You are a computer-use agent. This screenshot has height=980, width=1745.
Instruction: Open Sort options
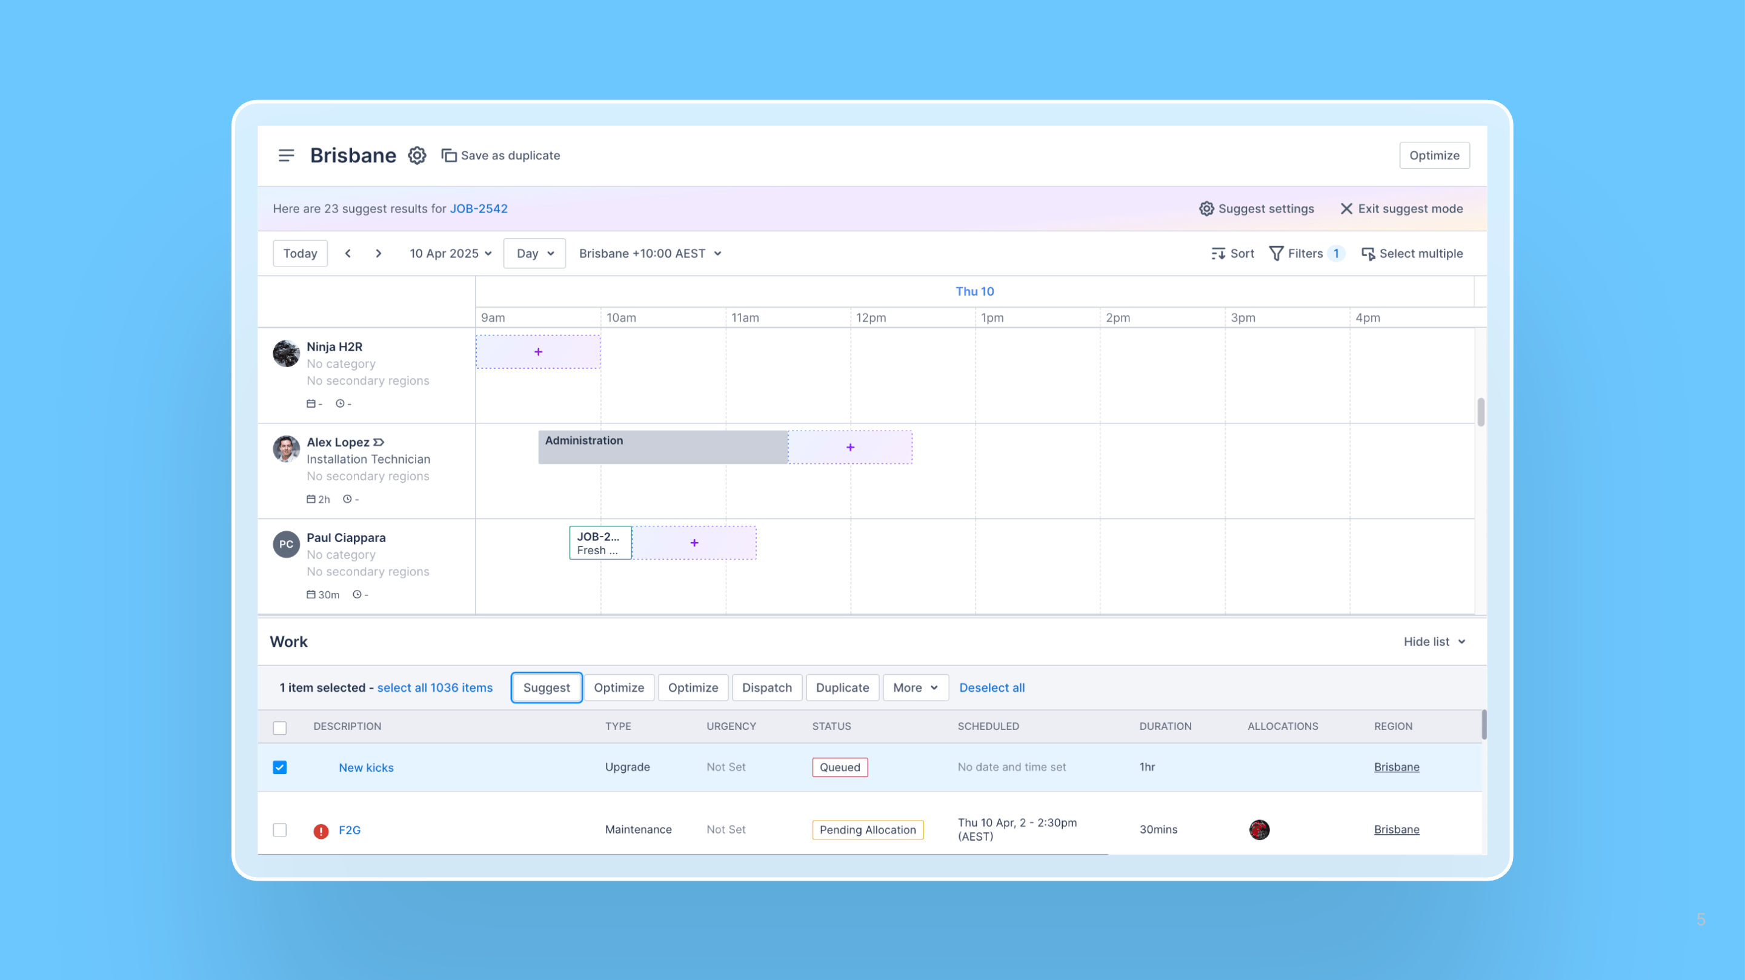[x=1232, y=253]
